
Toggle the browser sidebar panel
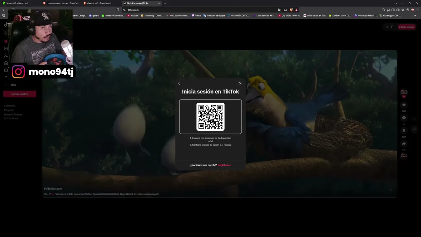tap(393, 10)
